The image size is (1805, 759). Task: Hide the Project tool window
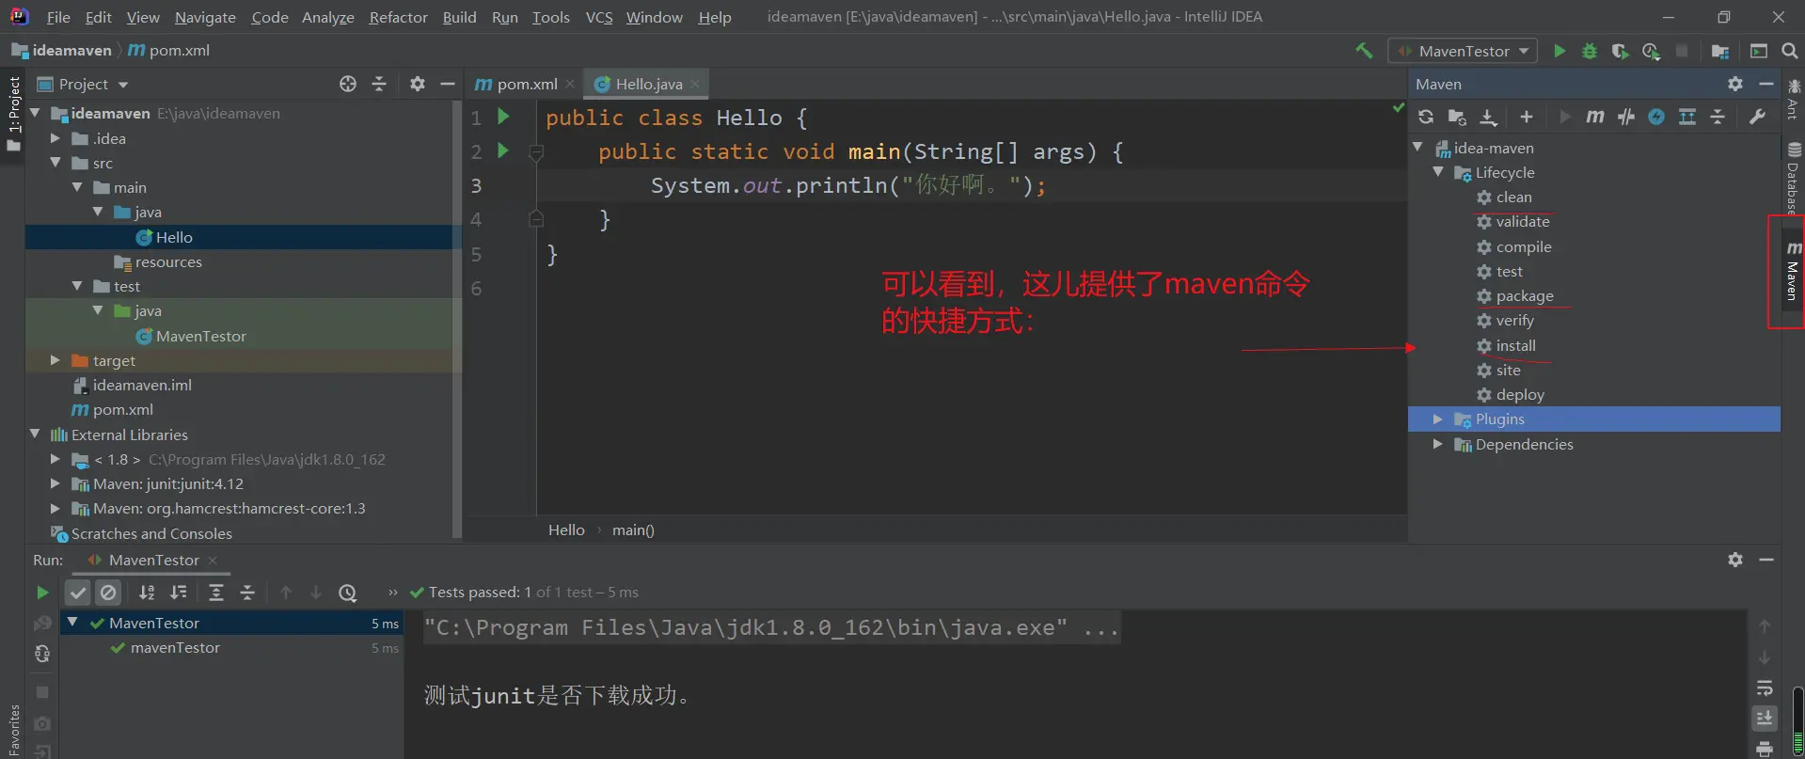point(448,84)
